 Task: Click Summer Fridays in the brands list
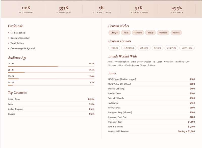(139, 65)
